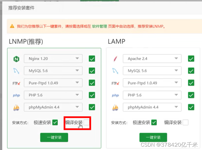This screenshot has height=150, width=202.
Task: Open LAMP PHP 5.6 version dropdown
Action: pyautogui.click(x=152, y=95)
